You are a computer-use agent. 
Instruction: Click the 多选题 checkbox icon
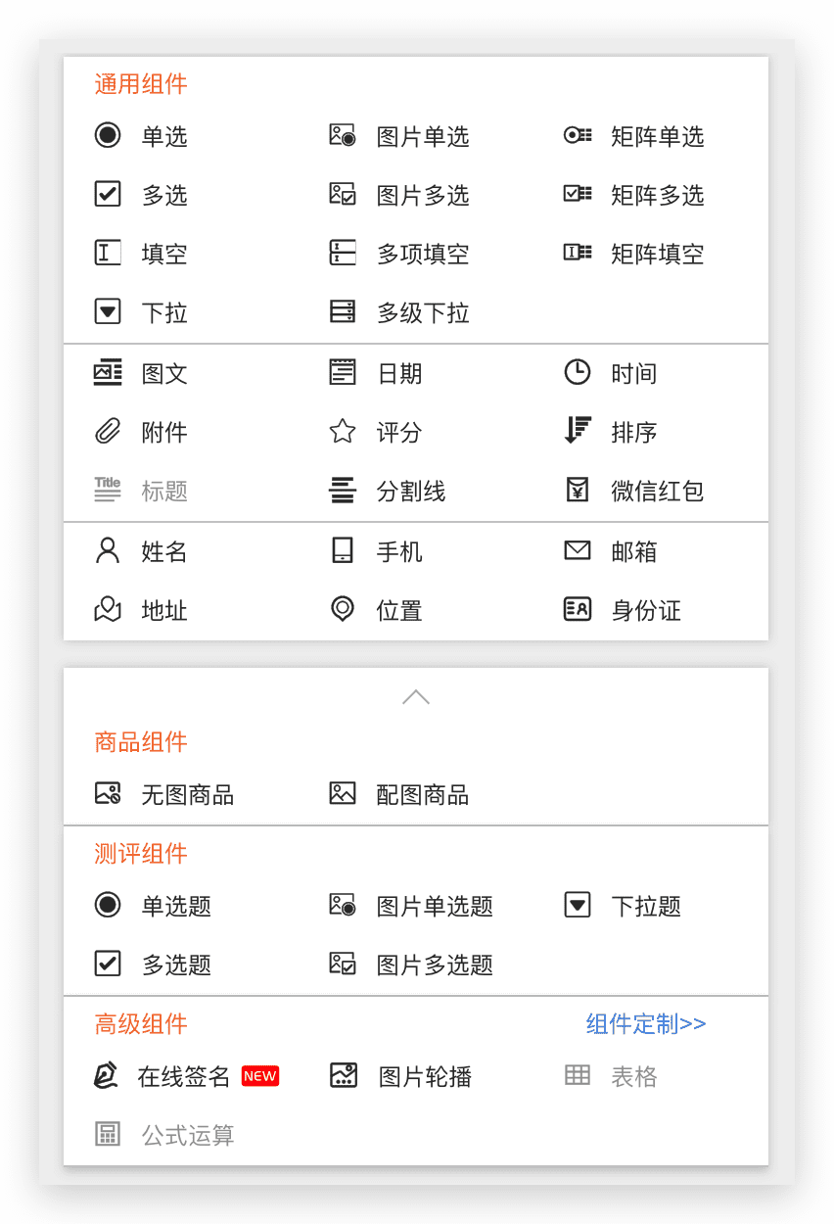pyautogui.click(x=108, y=964)
